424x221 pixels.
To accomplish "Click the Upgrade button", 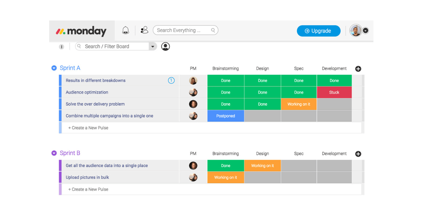I will pyautogui.click(x=319, y=31).
